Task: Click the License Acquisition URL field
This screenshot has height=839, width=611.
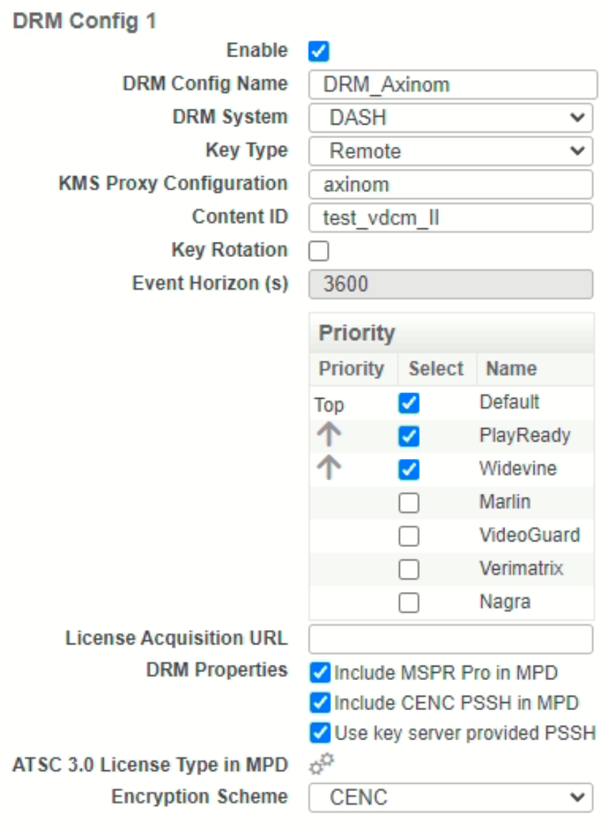Action: pyautogui.click(x=451, y=639)
